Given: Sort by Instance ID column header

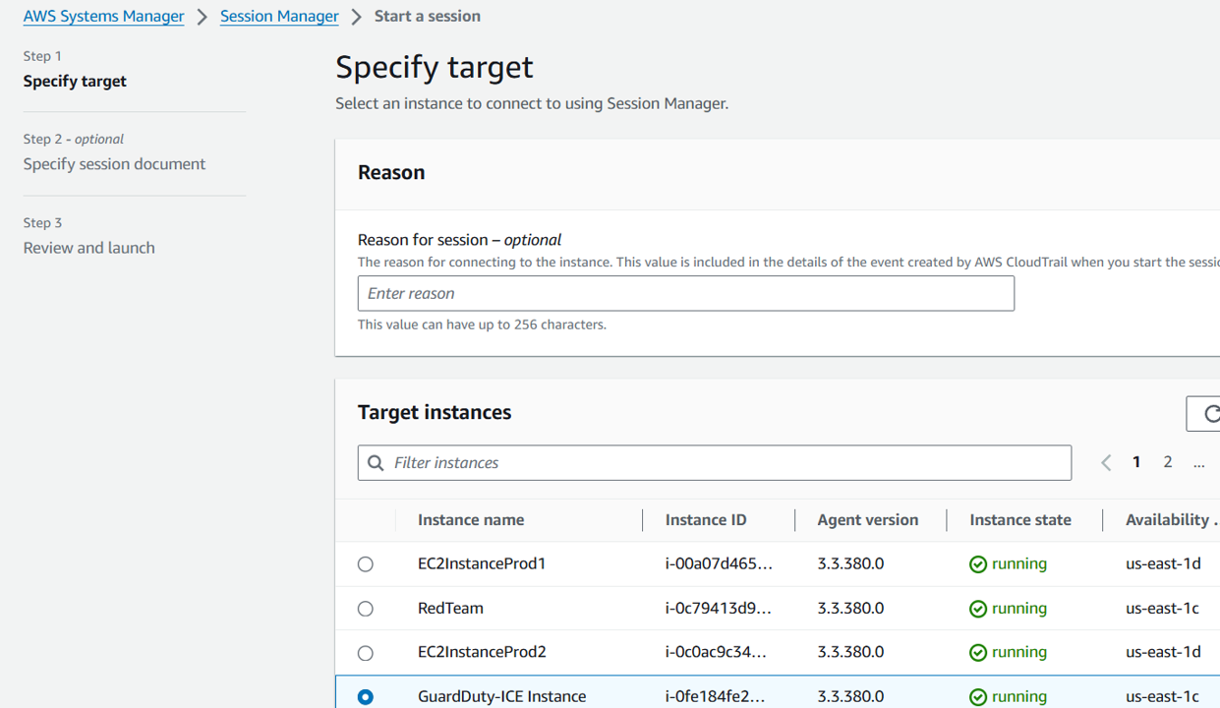Looking at the screenshot, I should point(706,520).
